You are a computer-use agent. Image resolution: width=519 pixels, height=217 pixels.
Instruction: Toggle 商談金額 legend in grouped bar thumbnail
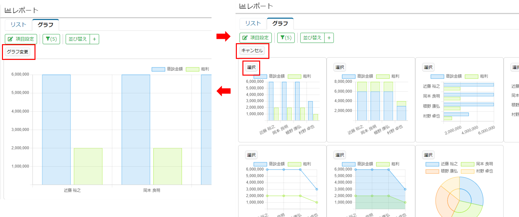269,76
